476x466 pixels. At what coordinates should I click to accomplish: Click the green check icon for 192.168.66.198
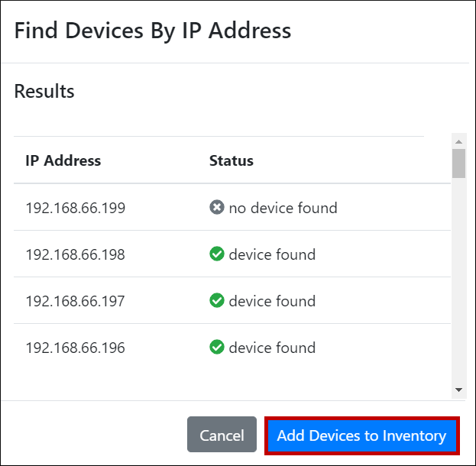click(217, 254)
